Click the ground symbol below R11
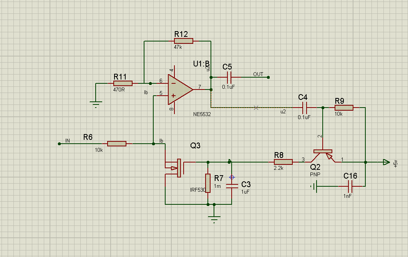The width and height of the screenshot is (408, 257). coord(96,104)
